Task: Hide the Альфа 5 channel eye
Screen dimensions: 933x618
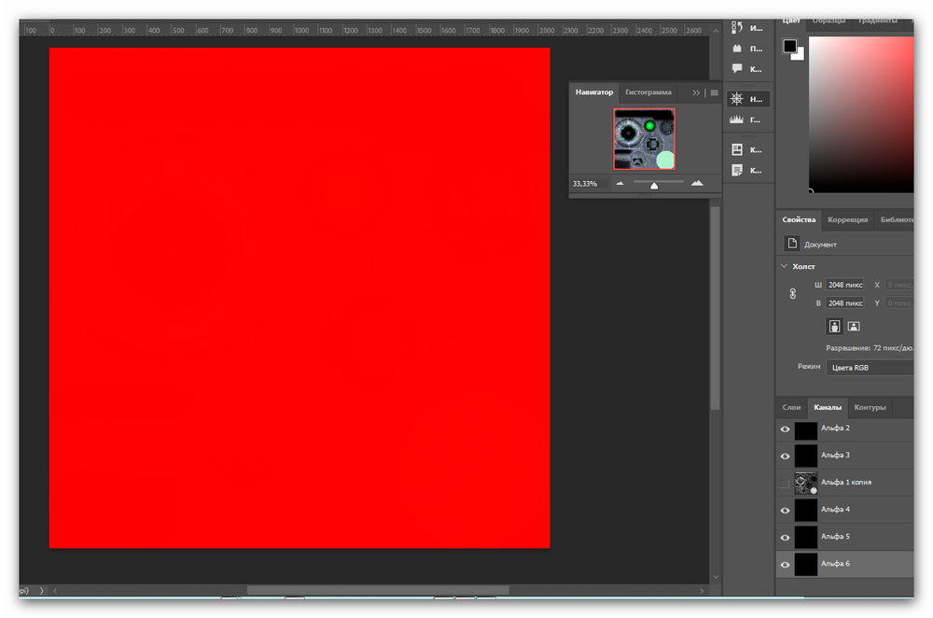Action: click(785, 537)
